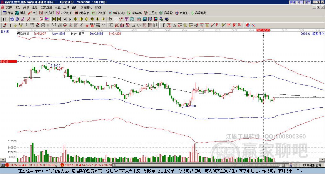Open the 公式选股 menu
The height and width of the screenshot is (174, 325).
coord(46,7)
